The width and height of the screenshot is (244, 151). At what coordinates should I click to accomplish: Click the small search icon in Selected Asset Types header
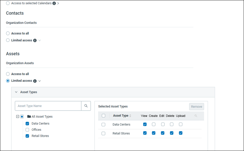[196, 116]
